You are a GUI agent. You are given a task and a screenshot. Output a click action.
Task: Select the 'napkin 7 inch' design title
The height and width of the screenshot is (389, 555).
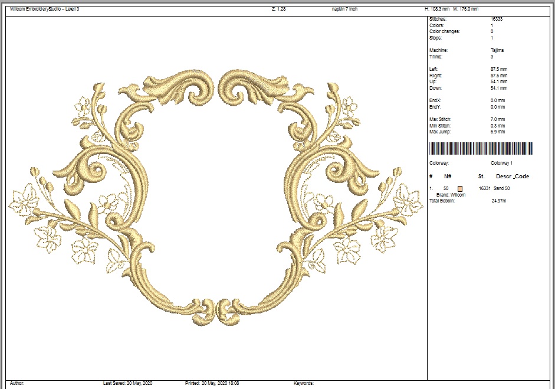(344, 9)
